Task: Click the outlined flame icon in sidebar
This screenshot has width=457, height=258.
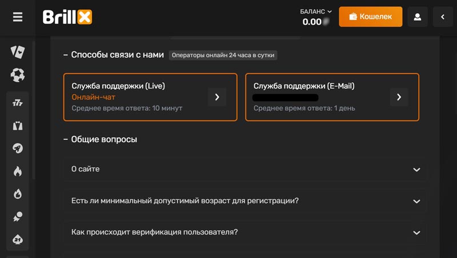Action: pos(18,194)
